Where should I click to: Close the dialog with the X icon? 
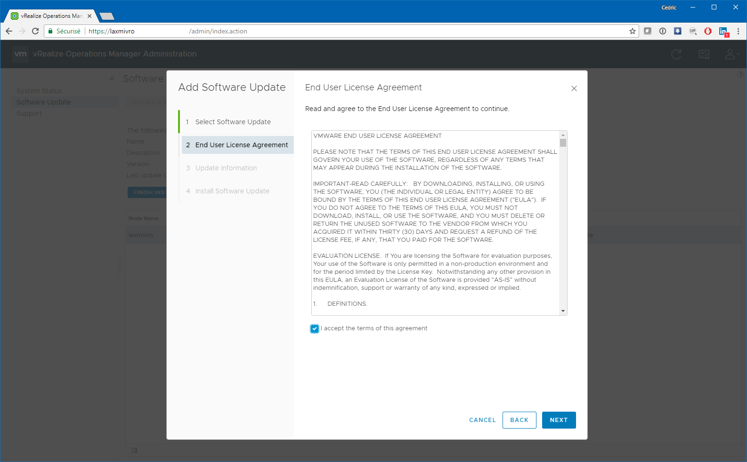(x=574, y=88)
